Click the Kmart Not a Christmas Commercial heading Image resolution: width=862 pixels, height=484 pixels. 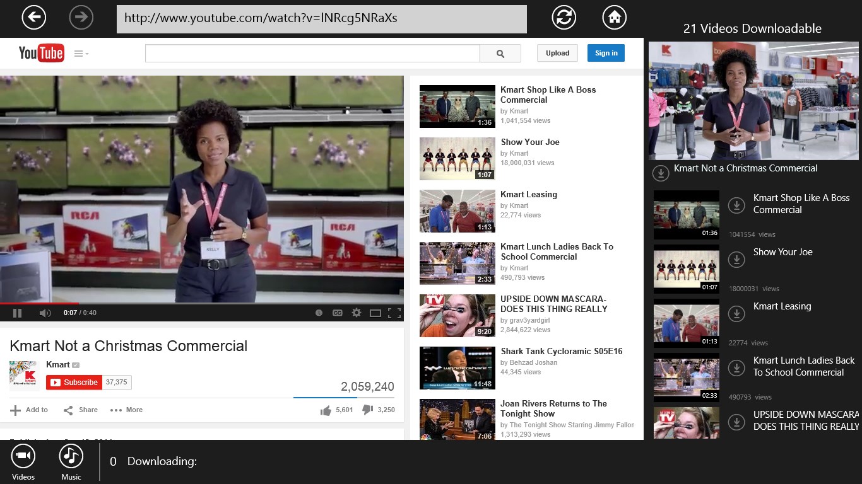pos(129,346)
